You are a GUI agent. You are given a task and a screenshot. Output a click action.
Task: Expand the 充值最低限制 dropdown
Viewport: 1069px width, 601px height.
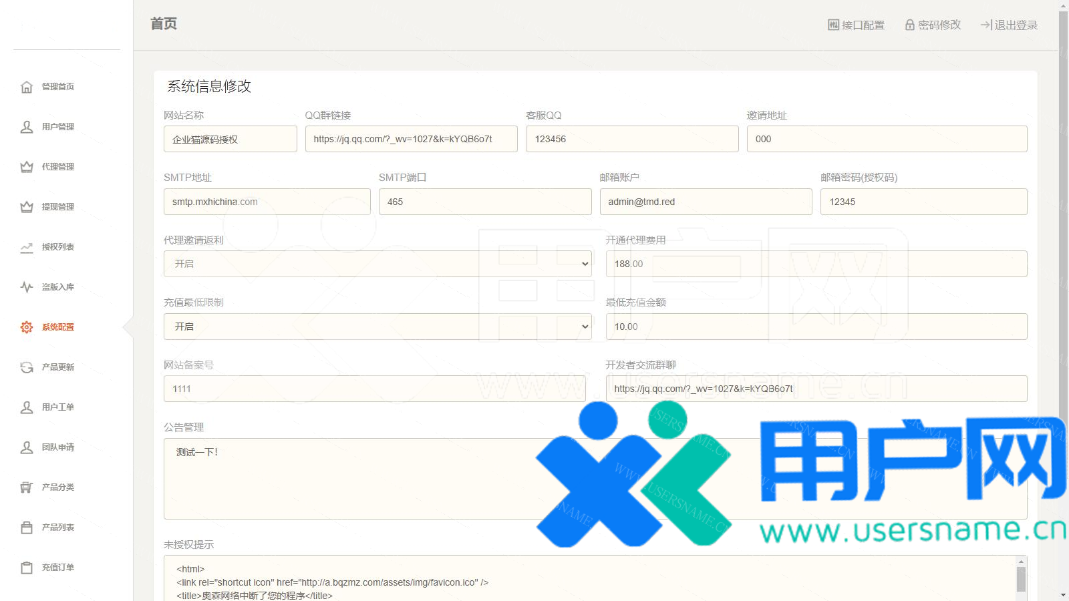377,327
